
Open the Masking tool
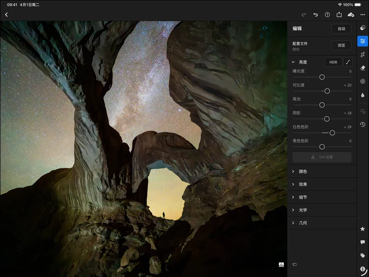[363, 81]
